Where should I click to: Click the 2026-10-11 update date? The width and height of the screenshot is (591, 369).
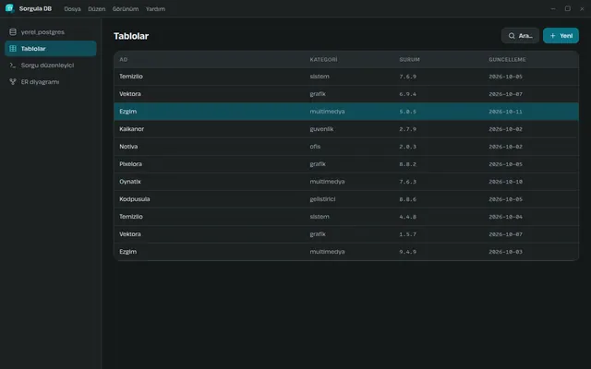(x=505, y=112)
